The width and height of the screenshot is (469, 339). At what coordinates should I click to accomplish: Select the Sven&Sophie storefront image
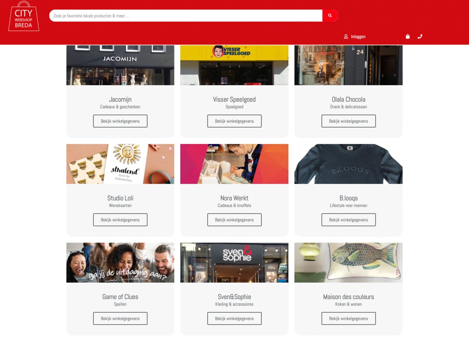[234, 262]
